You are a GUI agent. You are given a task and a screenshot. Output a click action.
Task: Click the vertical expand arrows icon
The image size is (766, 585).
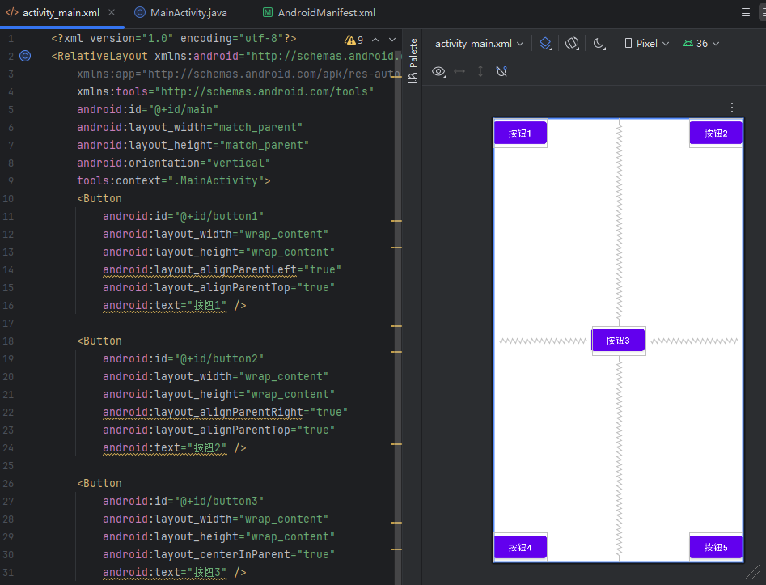point(480,72)
